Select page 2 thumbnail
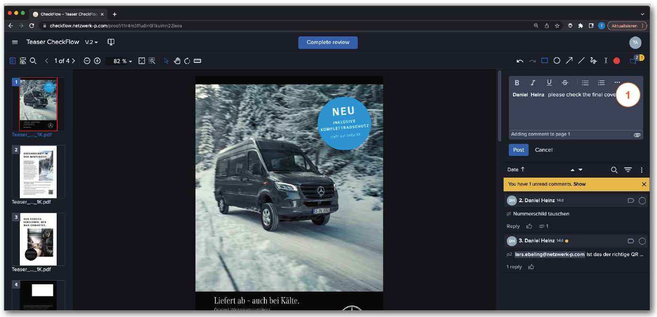657x317 pixels. 38,171
